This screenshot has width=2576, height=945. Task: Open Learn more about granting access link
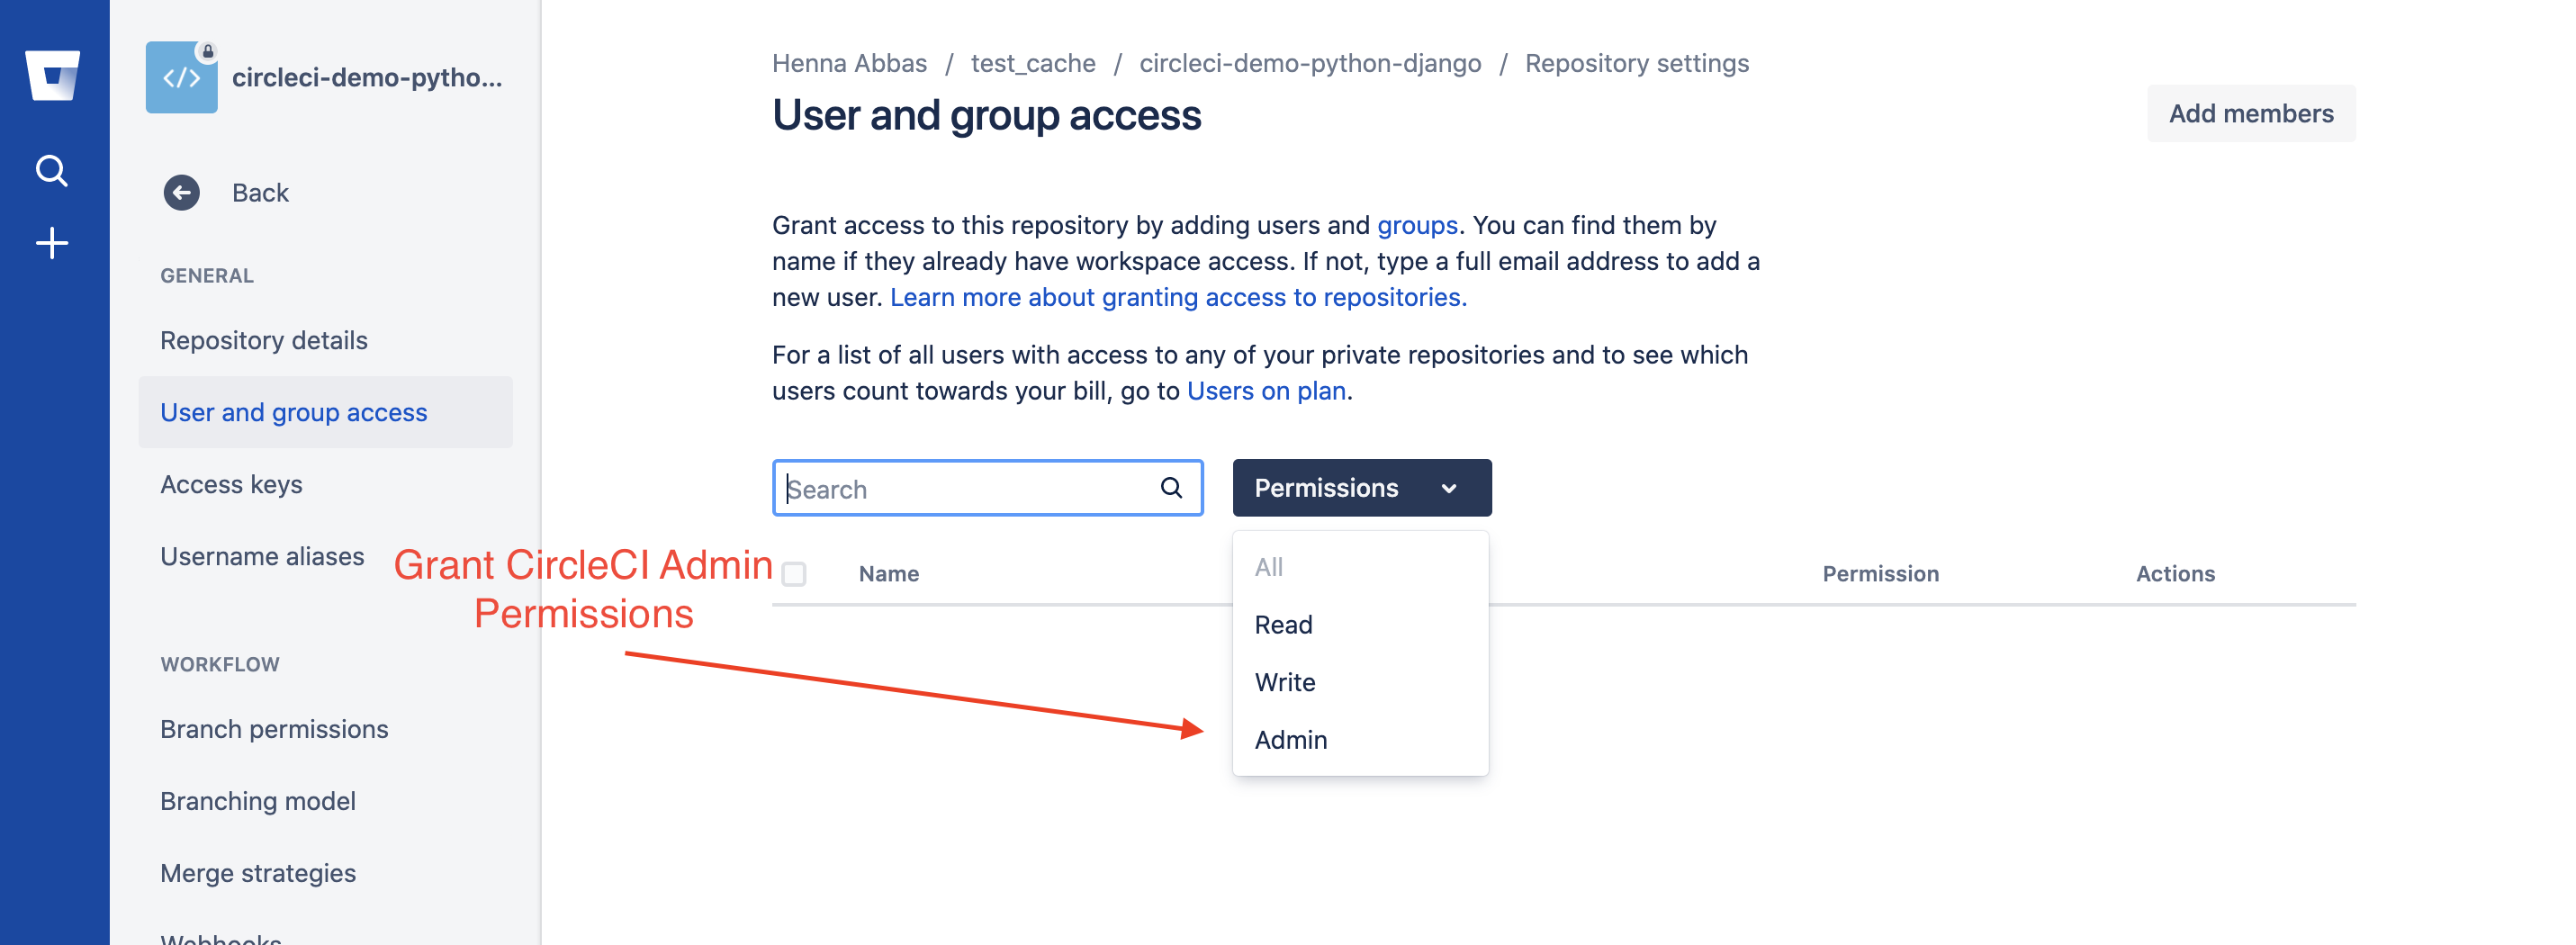pos(1177,297)
